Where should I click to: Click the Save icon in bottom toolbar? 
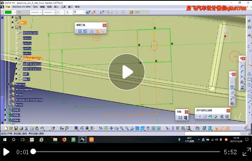pos(16,128)
